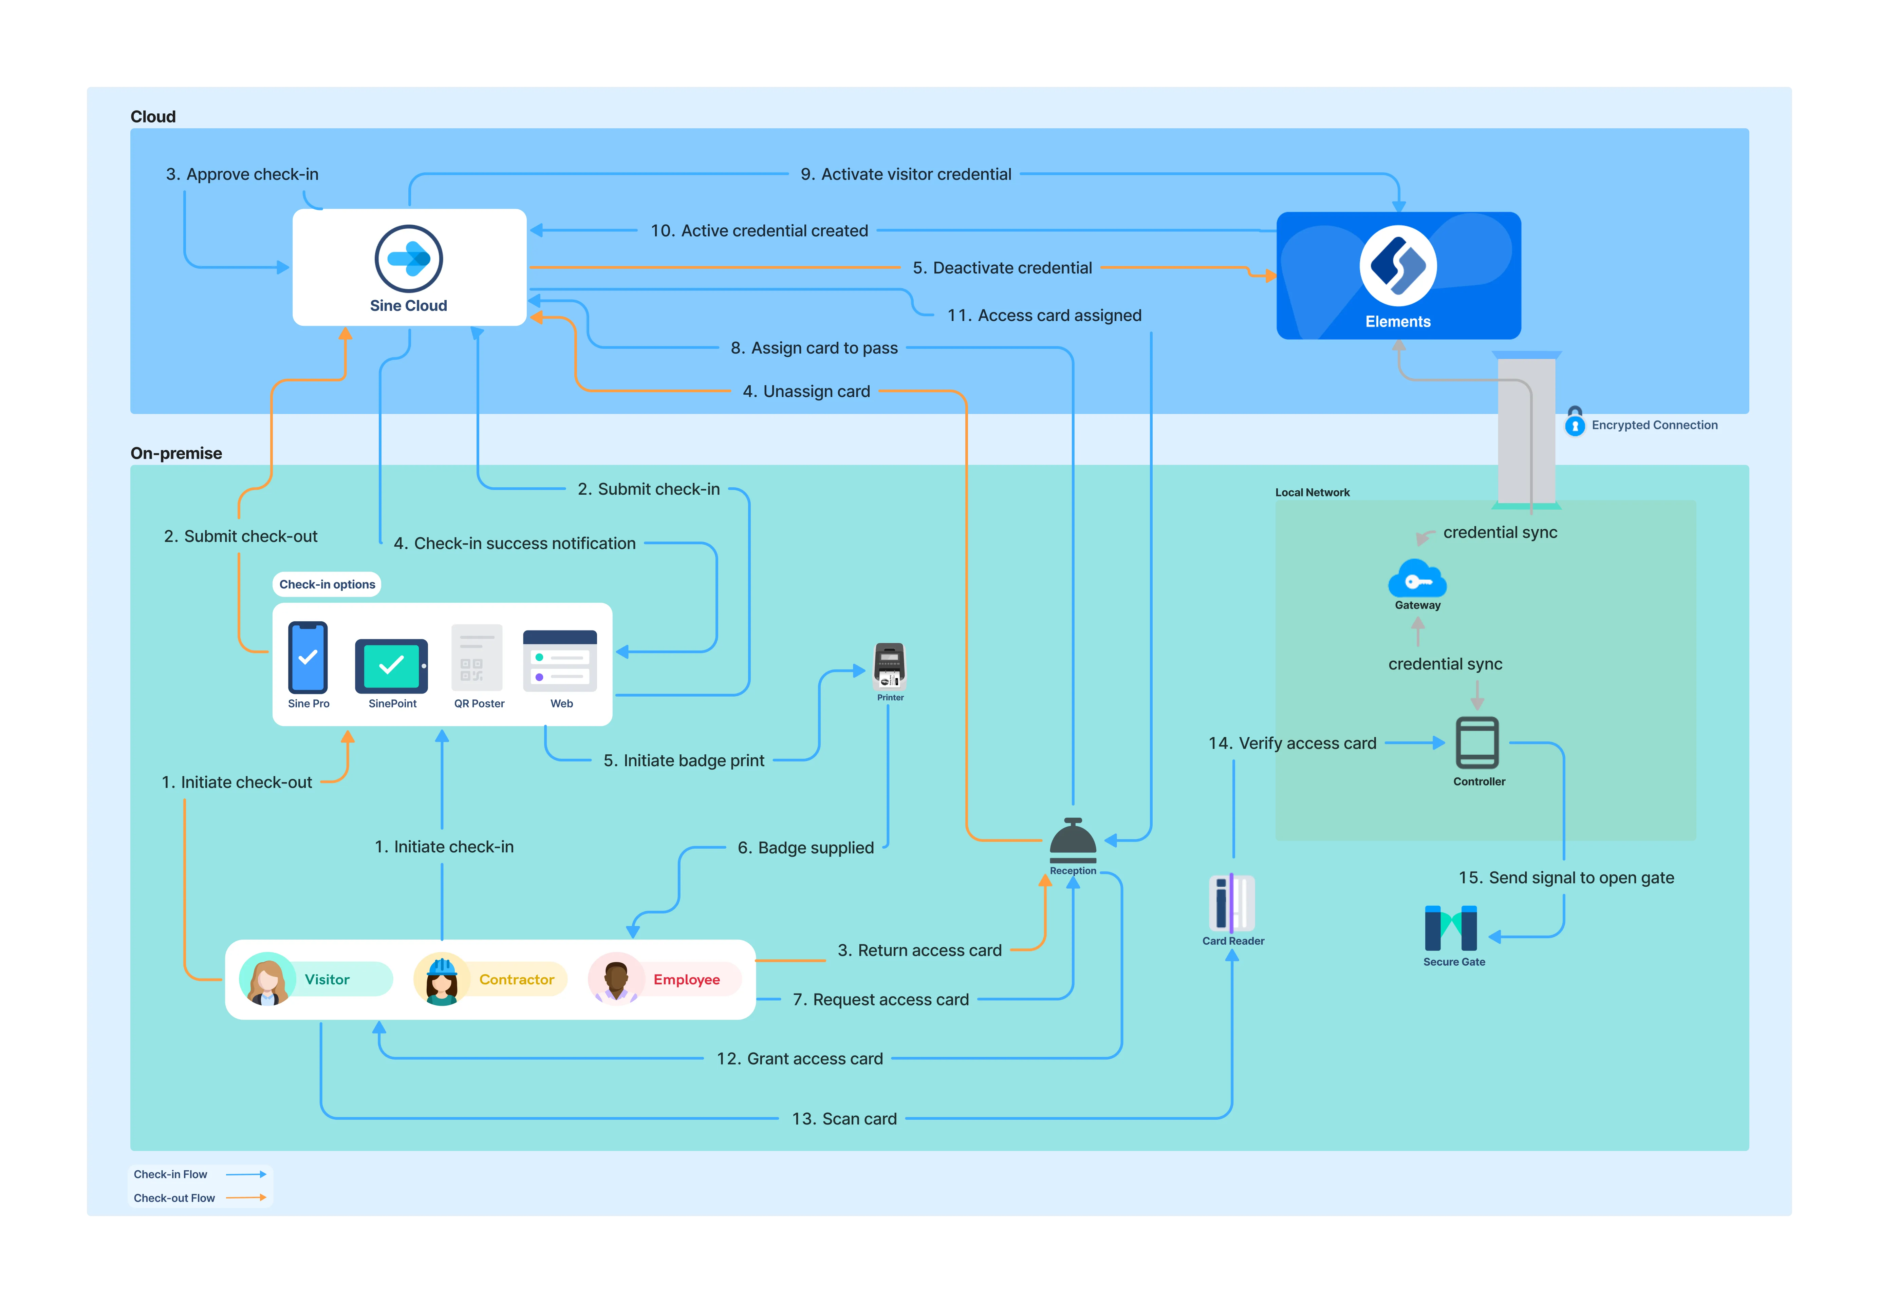Click the Controller device icon
Viewport: 1879px width, 1303px height.
click(x=1476, y=742)
